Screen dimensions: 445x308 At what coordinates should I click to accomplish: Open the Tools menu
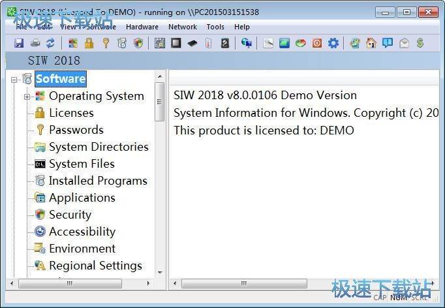point(215,27)
